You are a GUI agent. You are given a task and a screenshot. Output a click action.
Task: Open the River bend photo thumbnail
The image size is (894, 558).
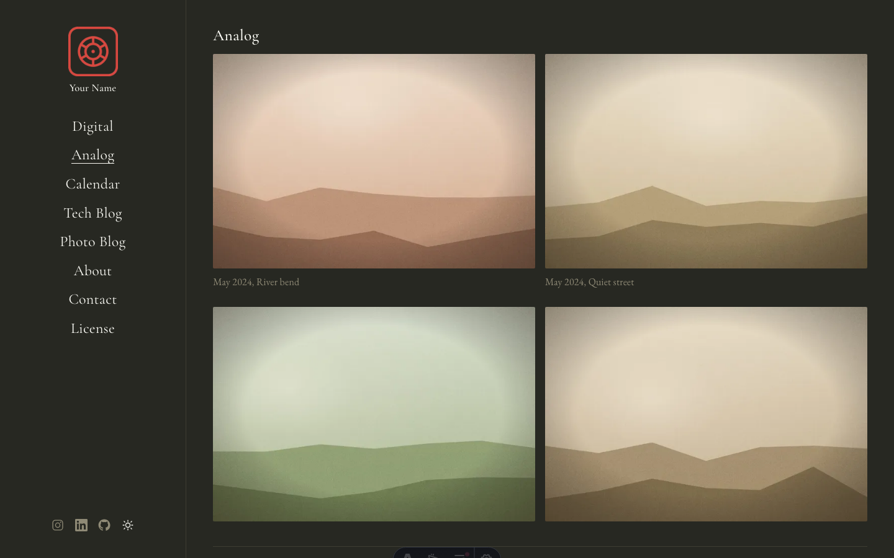(374, 161)
